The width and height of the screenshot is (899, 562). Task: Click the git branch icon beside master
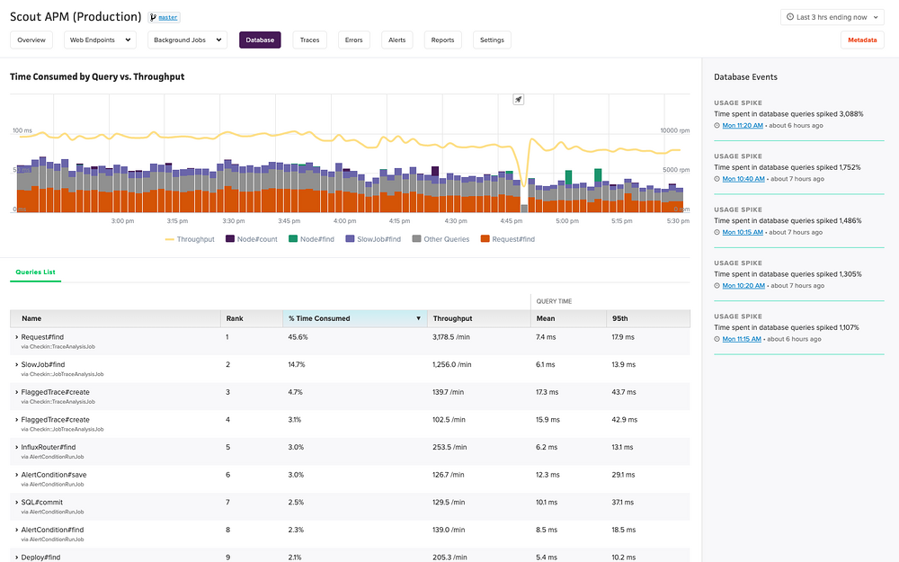pos(153,18)
